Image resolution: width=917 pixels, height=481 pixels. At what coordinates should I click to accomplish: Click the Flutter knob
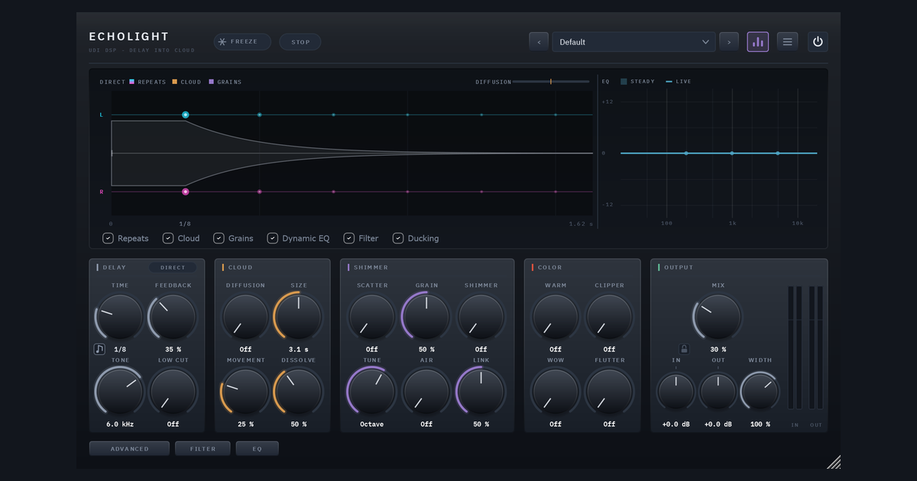click(x=609, y=391)
